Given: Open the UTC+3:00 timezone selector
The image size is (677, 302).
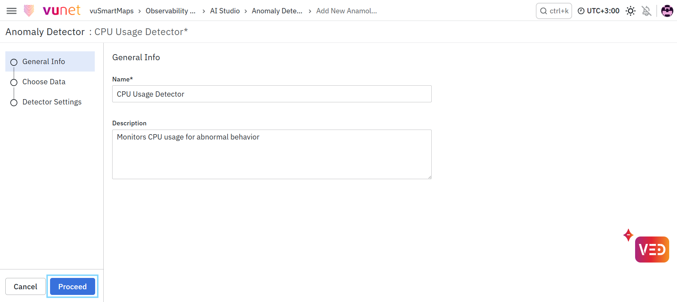Looking at the screenshot, I should [x=599, y=11].
